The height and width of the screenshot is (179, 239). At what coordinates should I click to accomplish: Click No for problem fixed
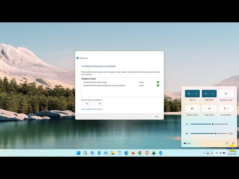(x=100, y=104)
